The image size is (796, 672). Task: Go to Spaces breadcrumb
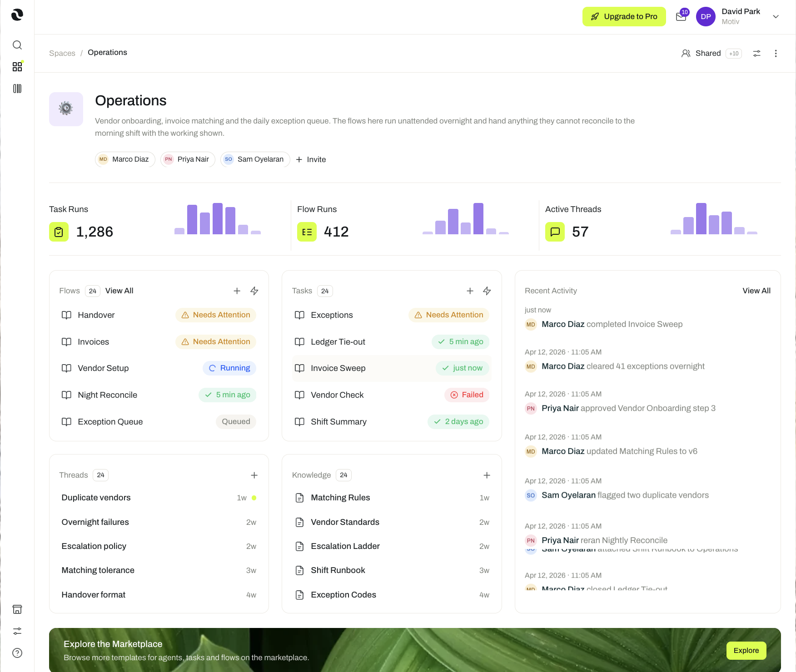click(x=62, y=53)
